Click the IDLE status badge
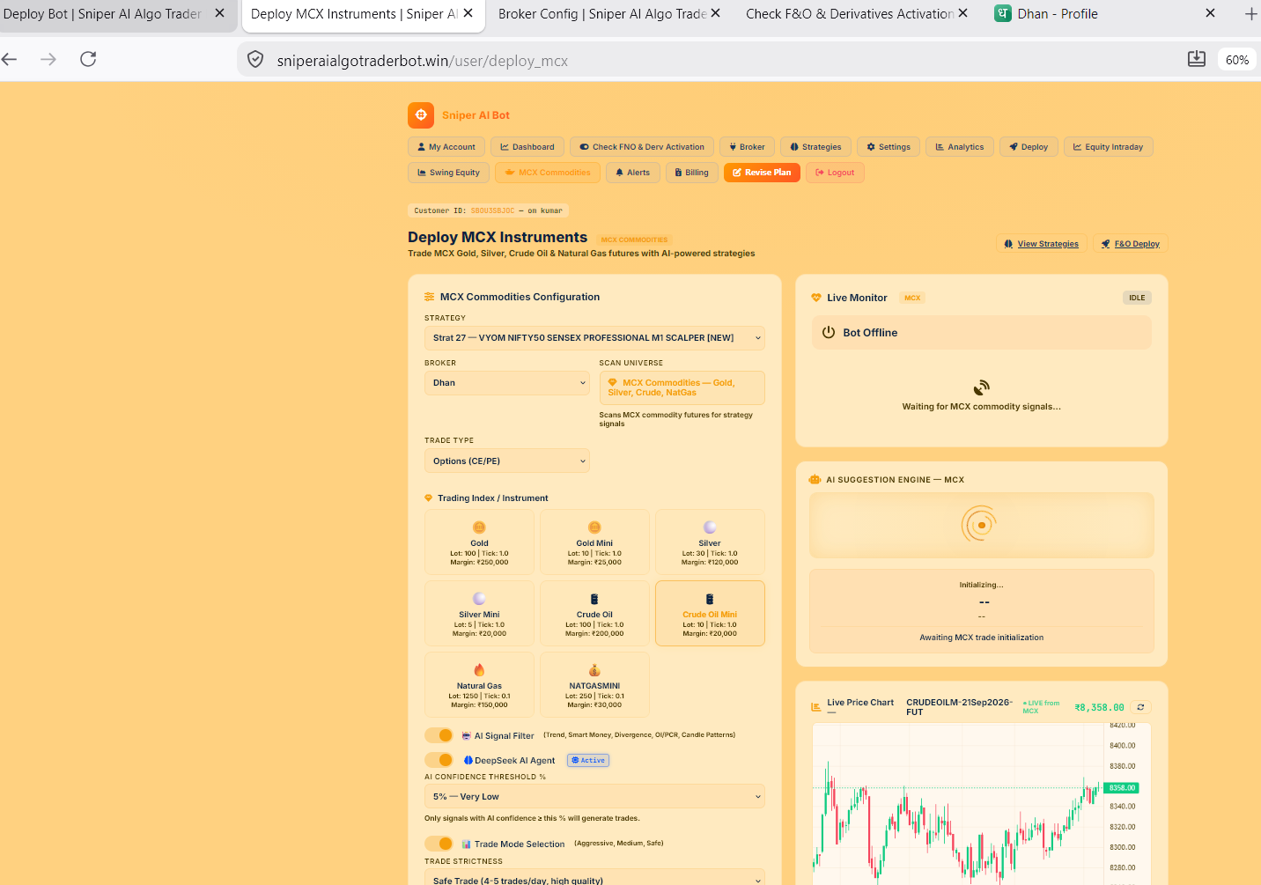1261x885 pixels. click(x=1137, y=298)
